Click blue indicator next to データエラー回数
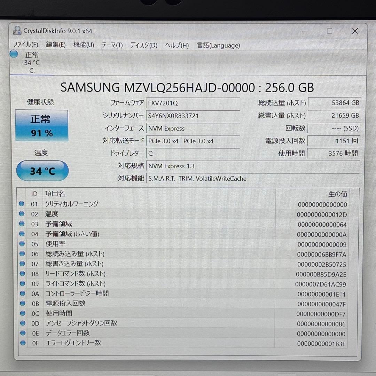This screenshot has width=376, height=376. (x=22, y=333)
